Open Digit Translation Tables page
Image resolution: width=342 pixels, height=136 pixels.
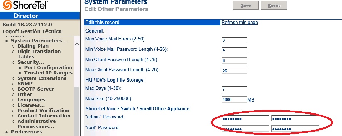click(39, 54)
